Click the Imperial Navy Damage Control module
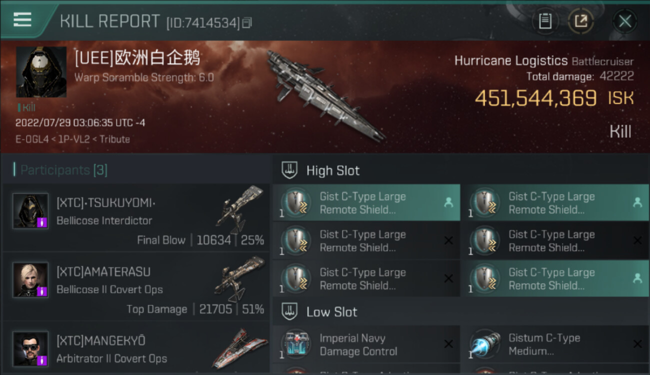 tap(366, 344)
